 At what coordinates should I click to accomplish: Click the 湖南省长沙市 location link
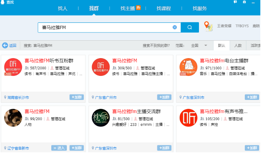[18, 97]
